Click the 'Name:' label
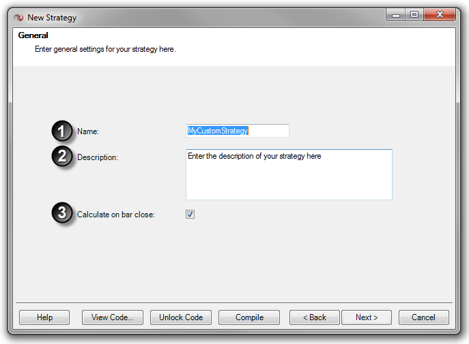 coord(88,131)
